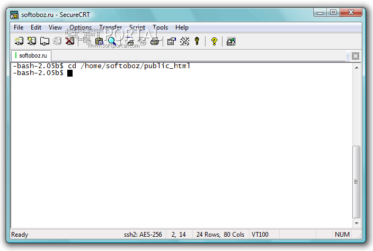
Task: Open the Help menu
Action: (182, 27)
